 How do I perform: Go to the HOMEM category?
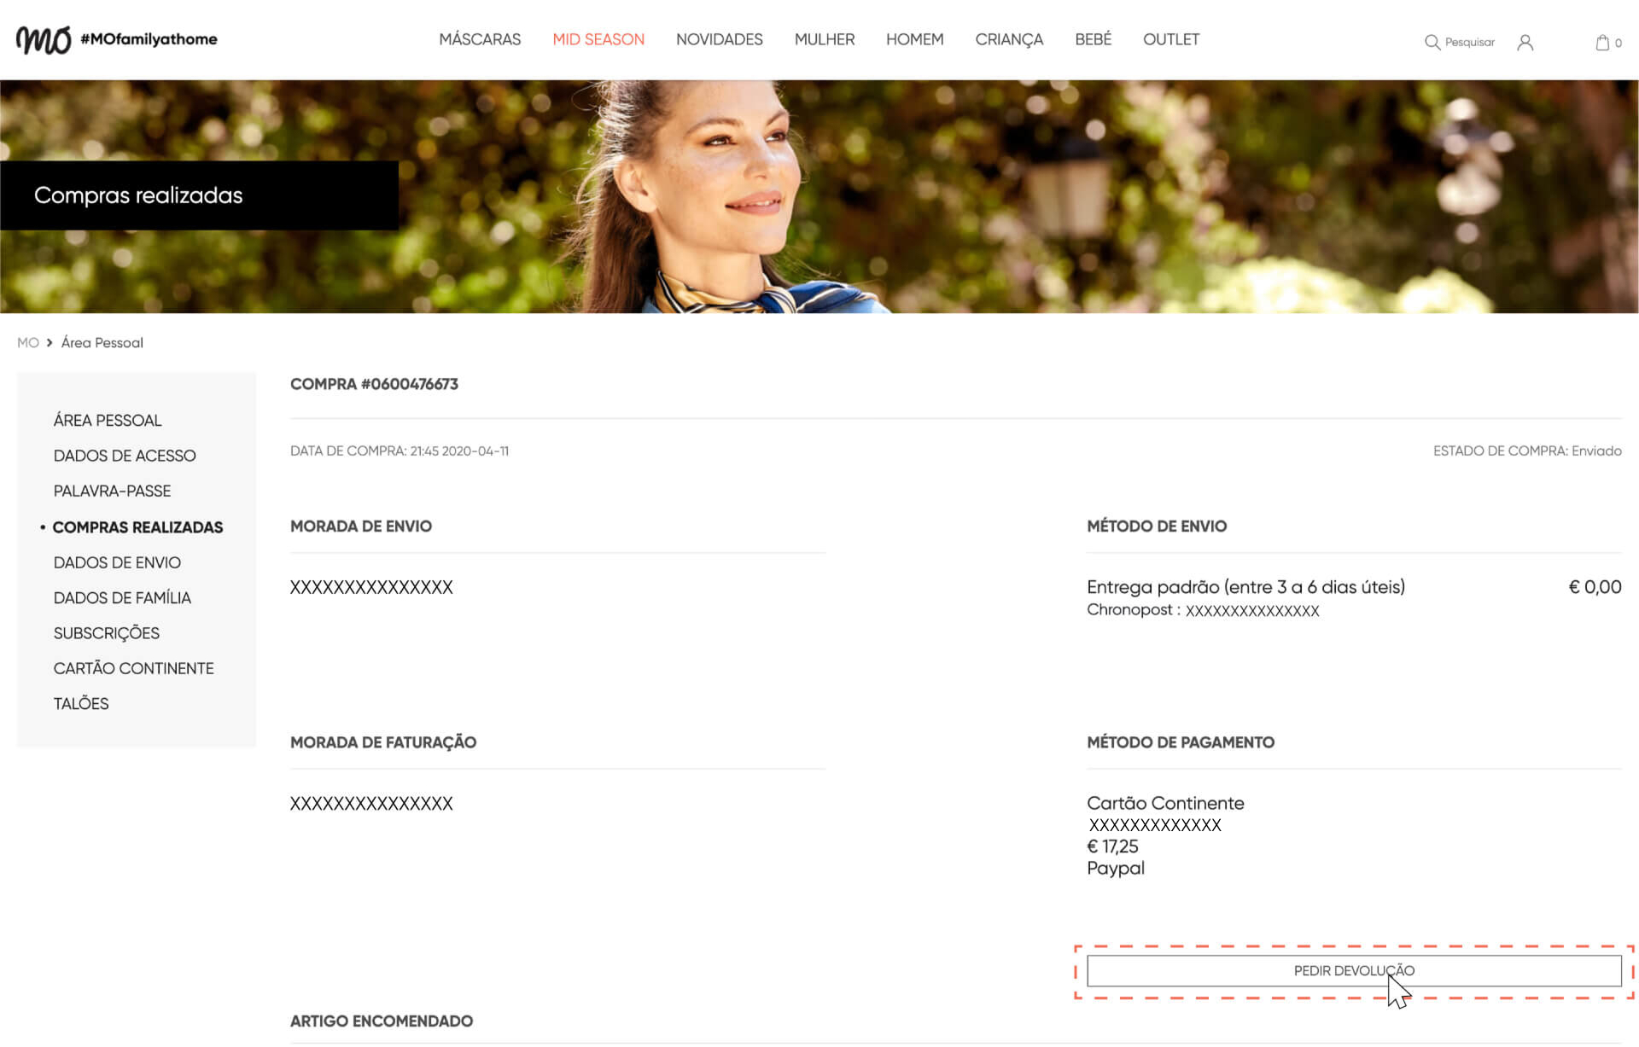point(914,39)
